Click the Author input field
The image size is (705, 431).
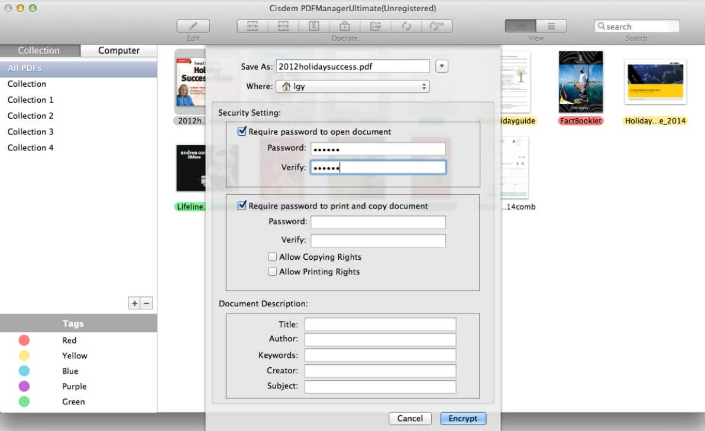pyautogui.click(x=380, y=339)
